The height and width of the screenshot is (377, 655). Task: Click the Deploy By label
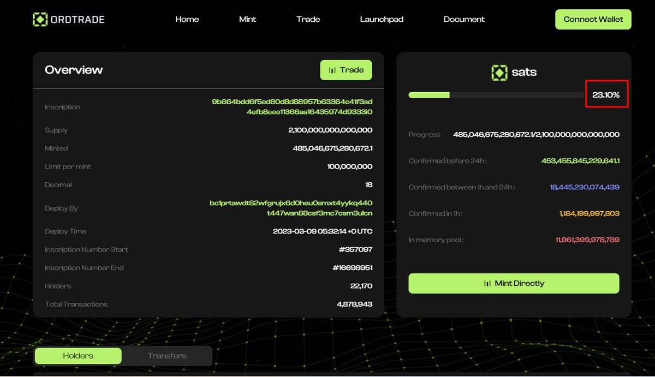61,208
